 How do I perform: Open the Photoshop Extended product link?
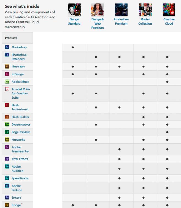tap(18, 57)
